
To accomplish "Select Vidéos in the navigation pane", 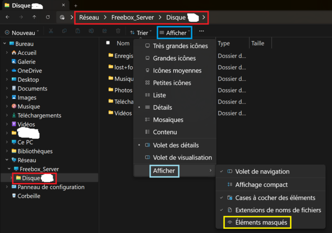I will click(23, 124).
